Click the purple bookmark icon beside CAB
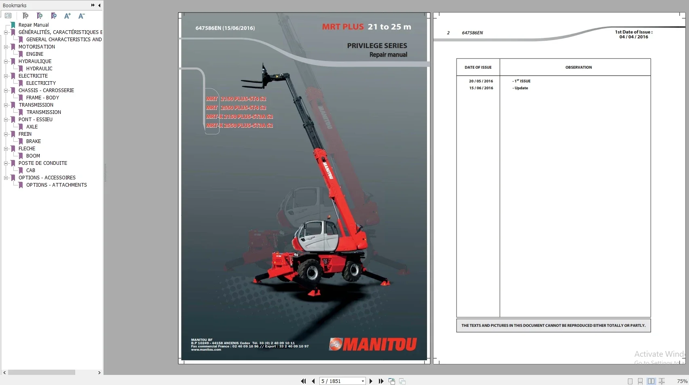Screen dimensions: 689x385 [21, 170]
